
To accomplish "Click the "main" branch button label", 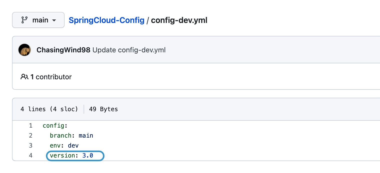I will pyautogui.click(x=40, y=20).
